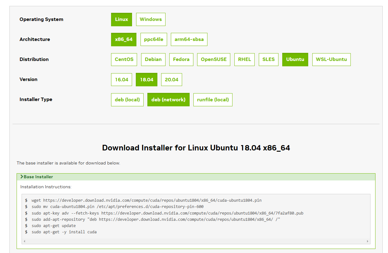Screen dimensions: 388x253
Task: Select WSL-Ubuntu distribution button
Action: tap(331, 59)
